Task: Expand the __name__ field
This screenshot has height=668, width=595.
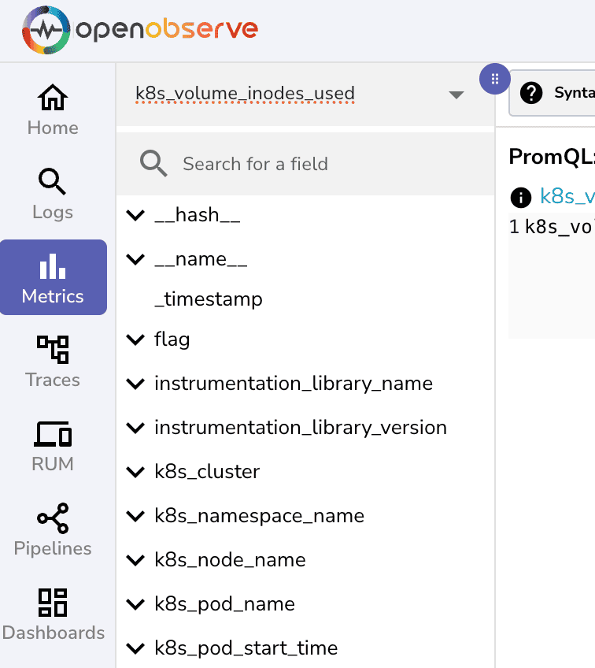Action: (x=136, y=260)
